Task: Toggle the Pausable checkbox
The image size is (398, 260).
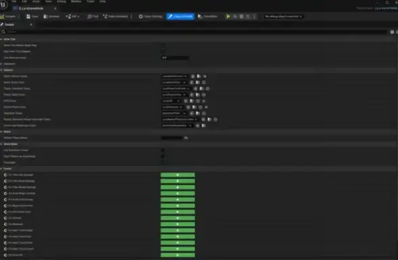Action: click(x=163, y=162)
